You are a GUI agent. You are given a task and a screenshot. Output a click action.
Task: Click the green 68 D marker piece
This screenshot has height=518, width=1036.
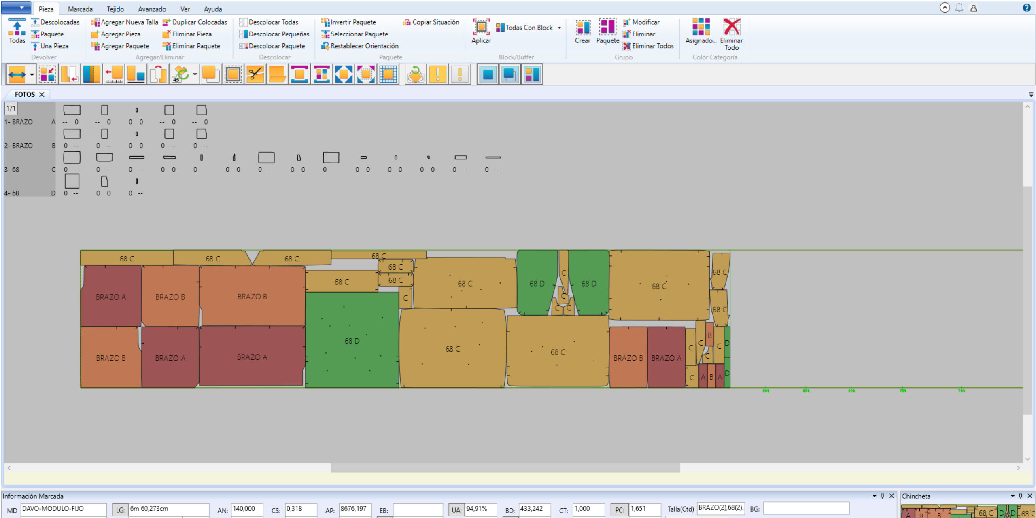352,340
